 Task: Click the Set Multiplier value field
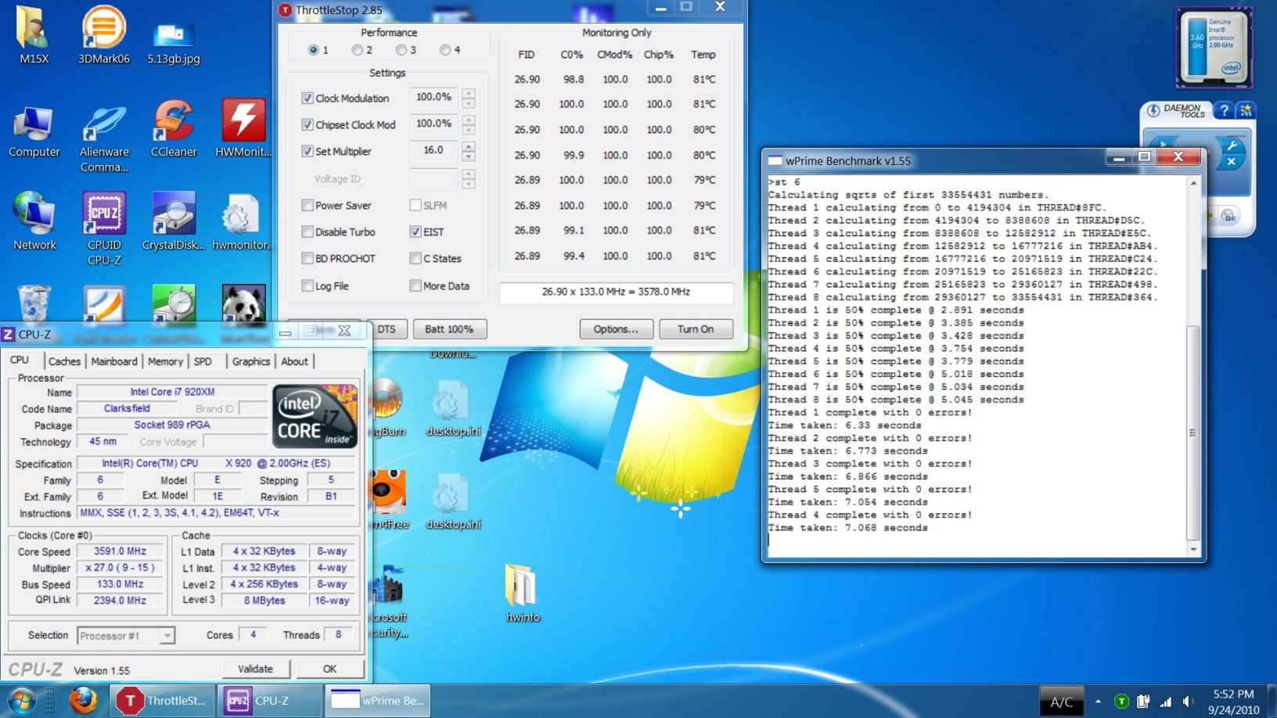433,150
